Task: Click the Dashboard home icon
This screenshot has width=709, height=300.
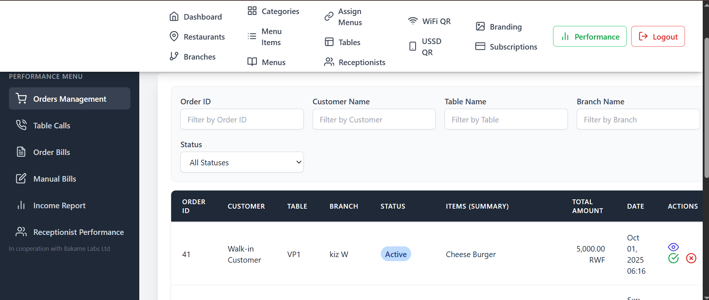Action: 174,17
